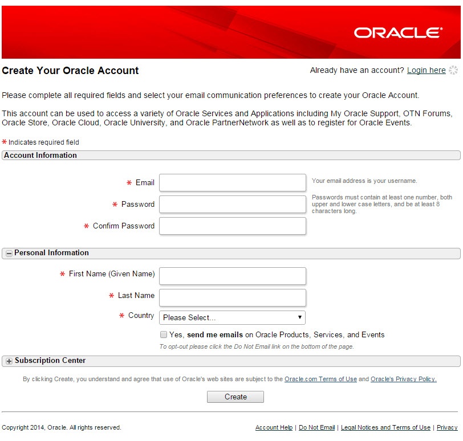Click the loading spinner beside Login here

pyautogui.click(x=453, y=70)
